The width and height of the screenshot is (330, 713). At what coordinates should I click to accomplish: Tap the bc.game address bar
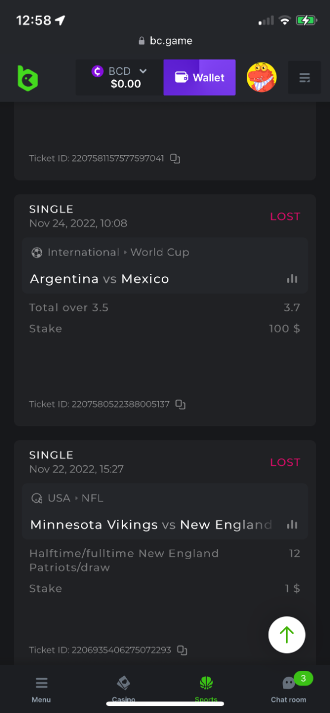click(x=165, y=41)
